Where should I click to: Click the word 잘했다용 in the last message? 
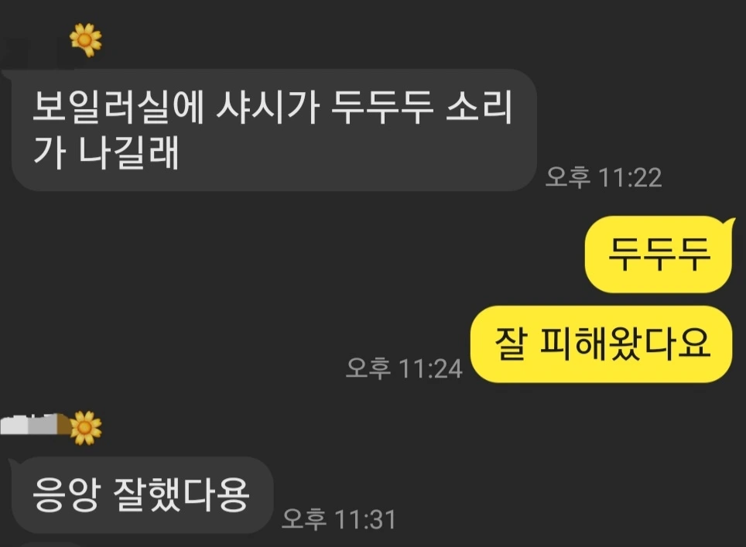(181, 494)
